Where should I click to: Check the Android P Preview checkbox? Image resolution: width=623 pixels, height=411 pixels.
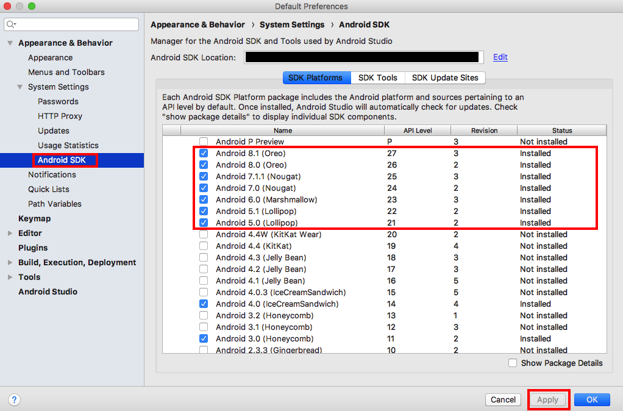coord(204,141)
